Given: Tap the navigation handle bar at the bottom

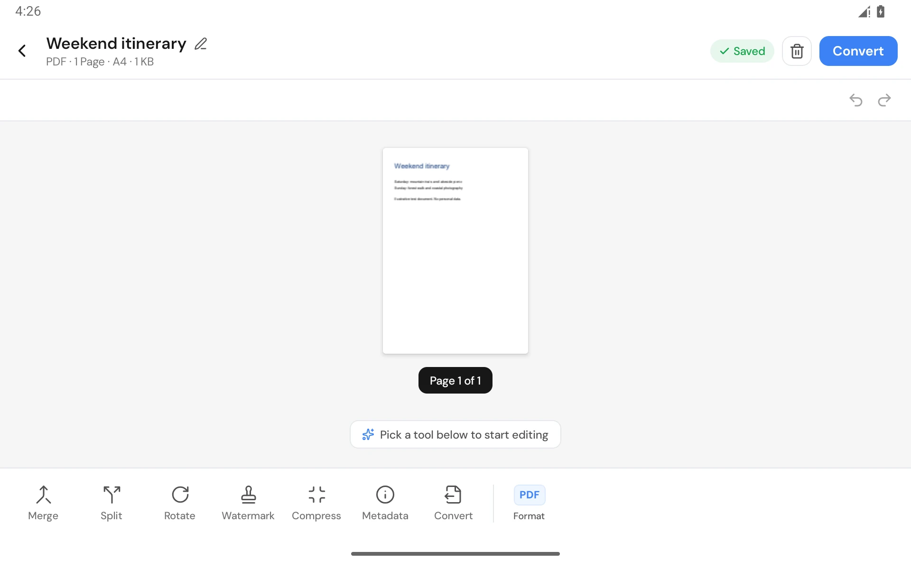Looking at the screenshot, I should 455,553.
